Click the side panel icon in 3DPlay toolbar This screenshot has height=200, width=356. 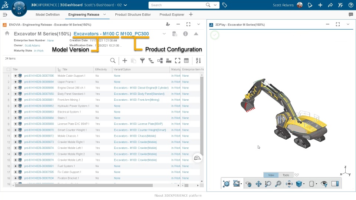pyautogui.click(x=335, y=184)
